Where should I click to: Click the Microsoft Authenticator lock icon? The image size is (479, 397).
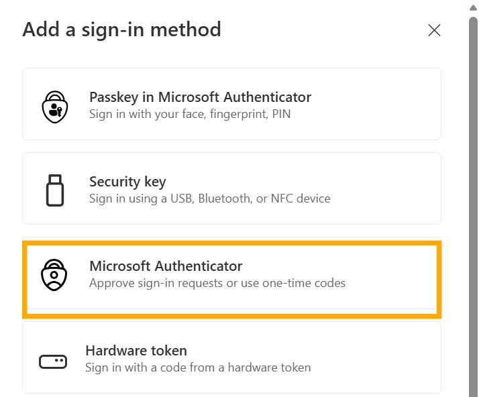point(54,274)
